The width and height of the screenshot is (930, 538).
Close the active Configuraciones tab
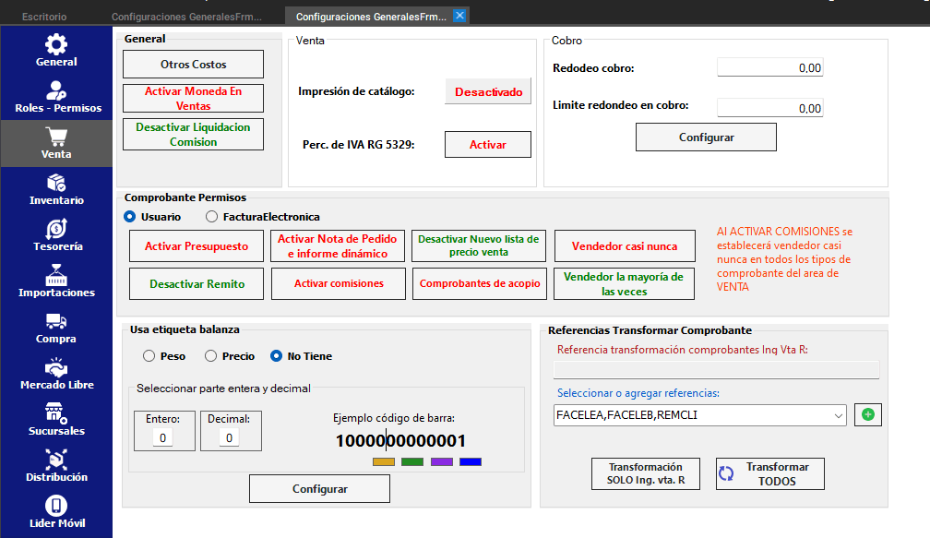coord(460,16)
